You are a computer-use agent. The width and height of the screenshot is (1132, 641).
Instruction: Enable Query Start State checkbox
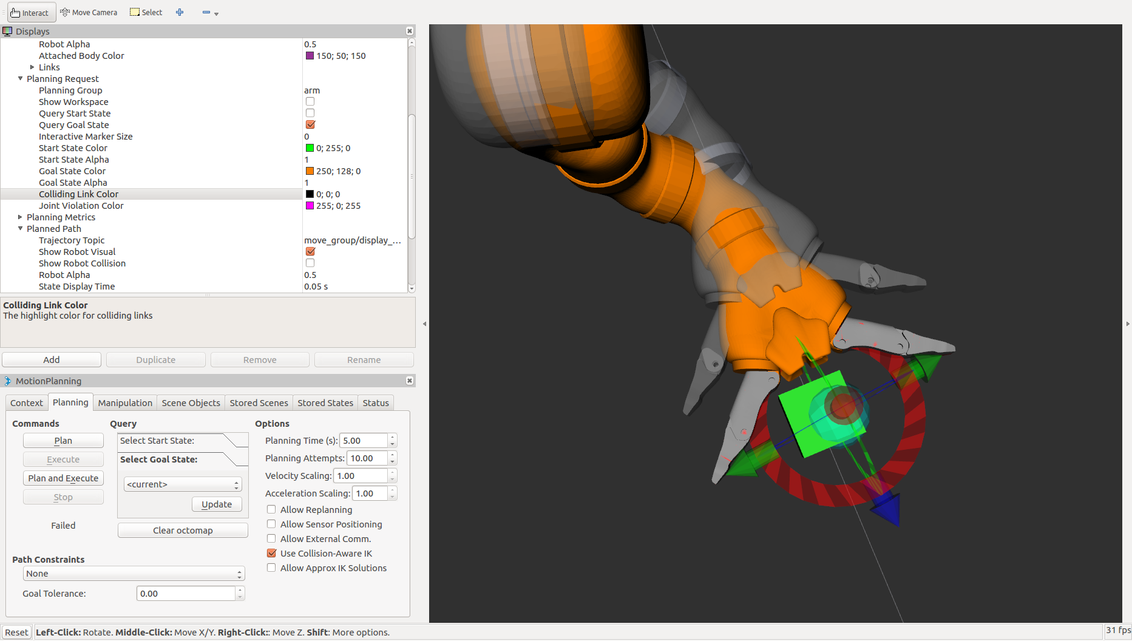click(310, 113)
